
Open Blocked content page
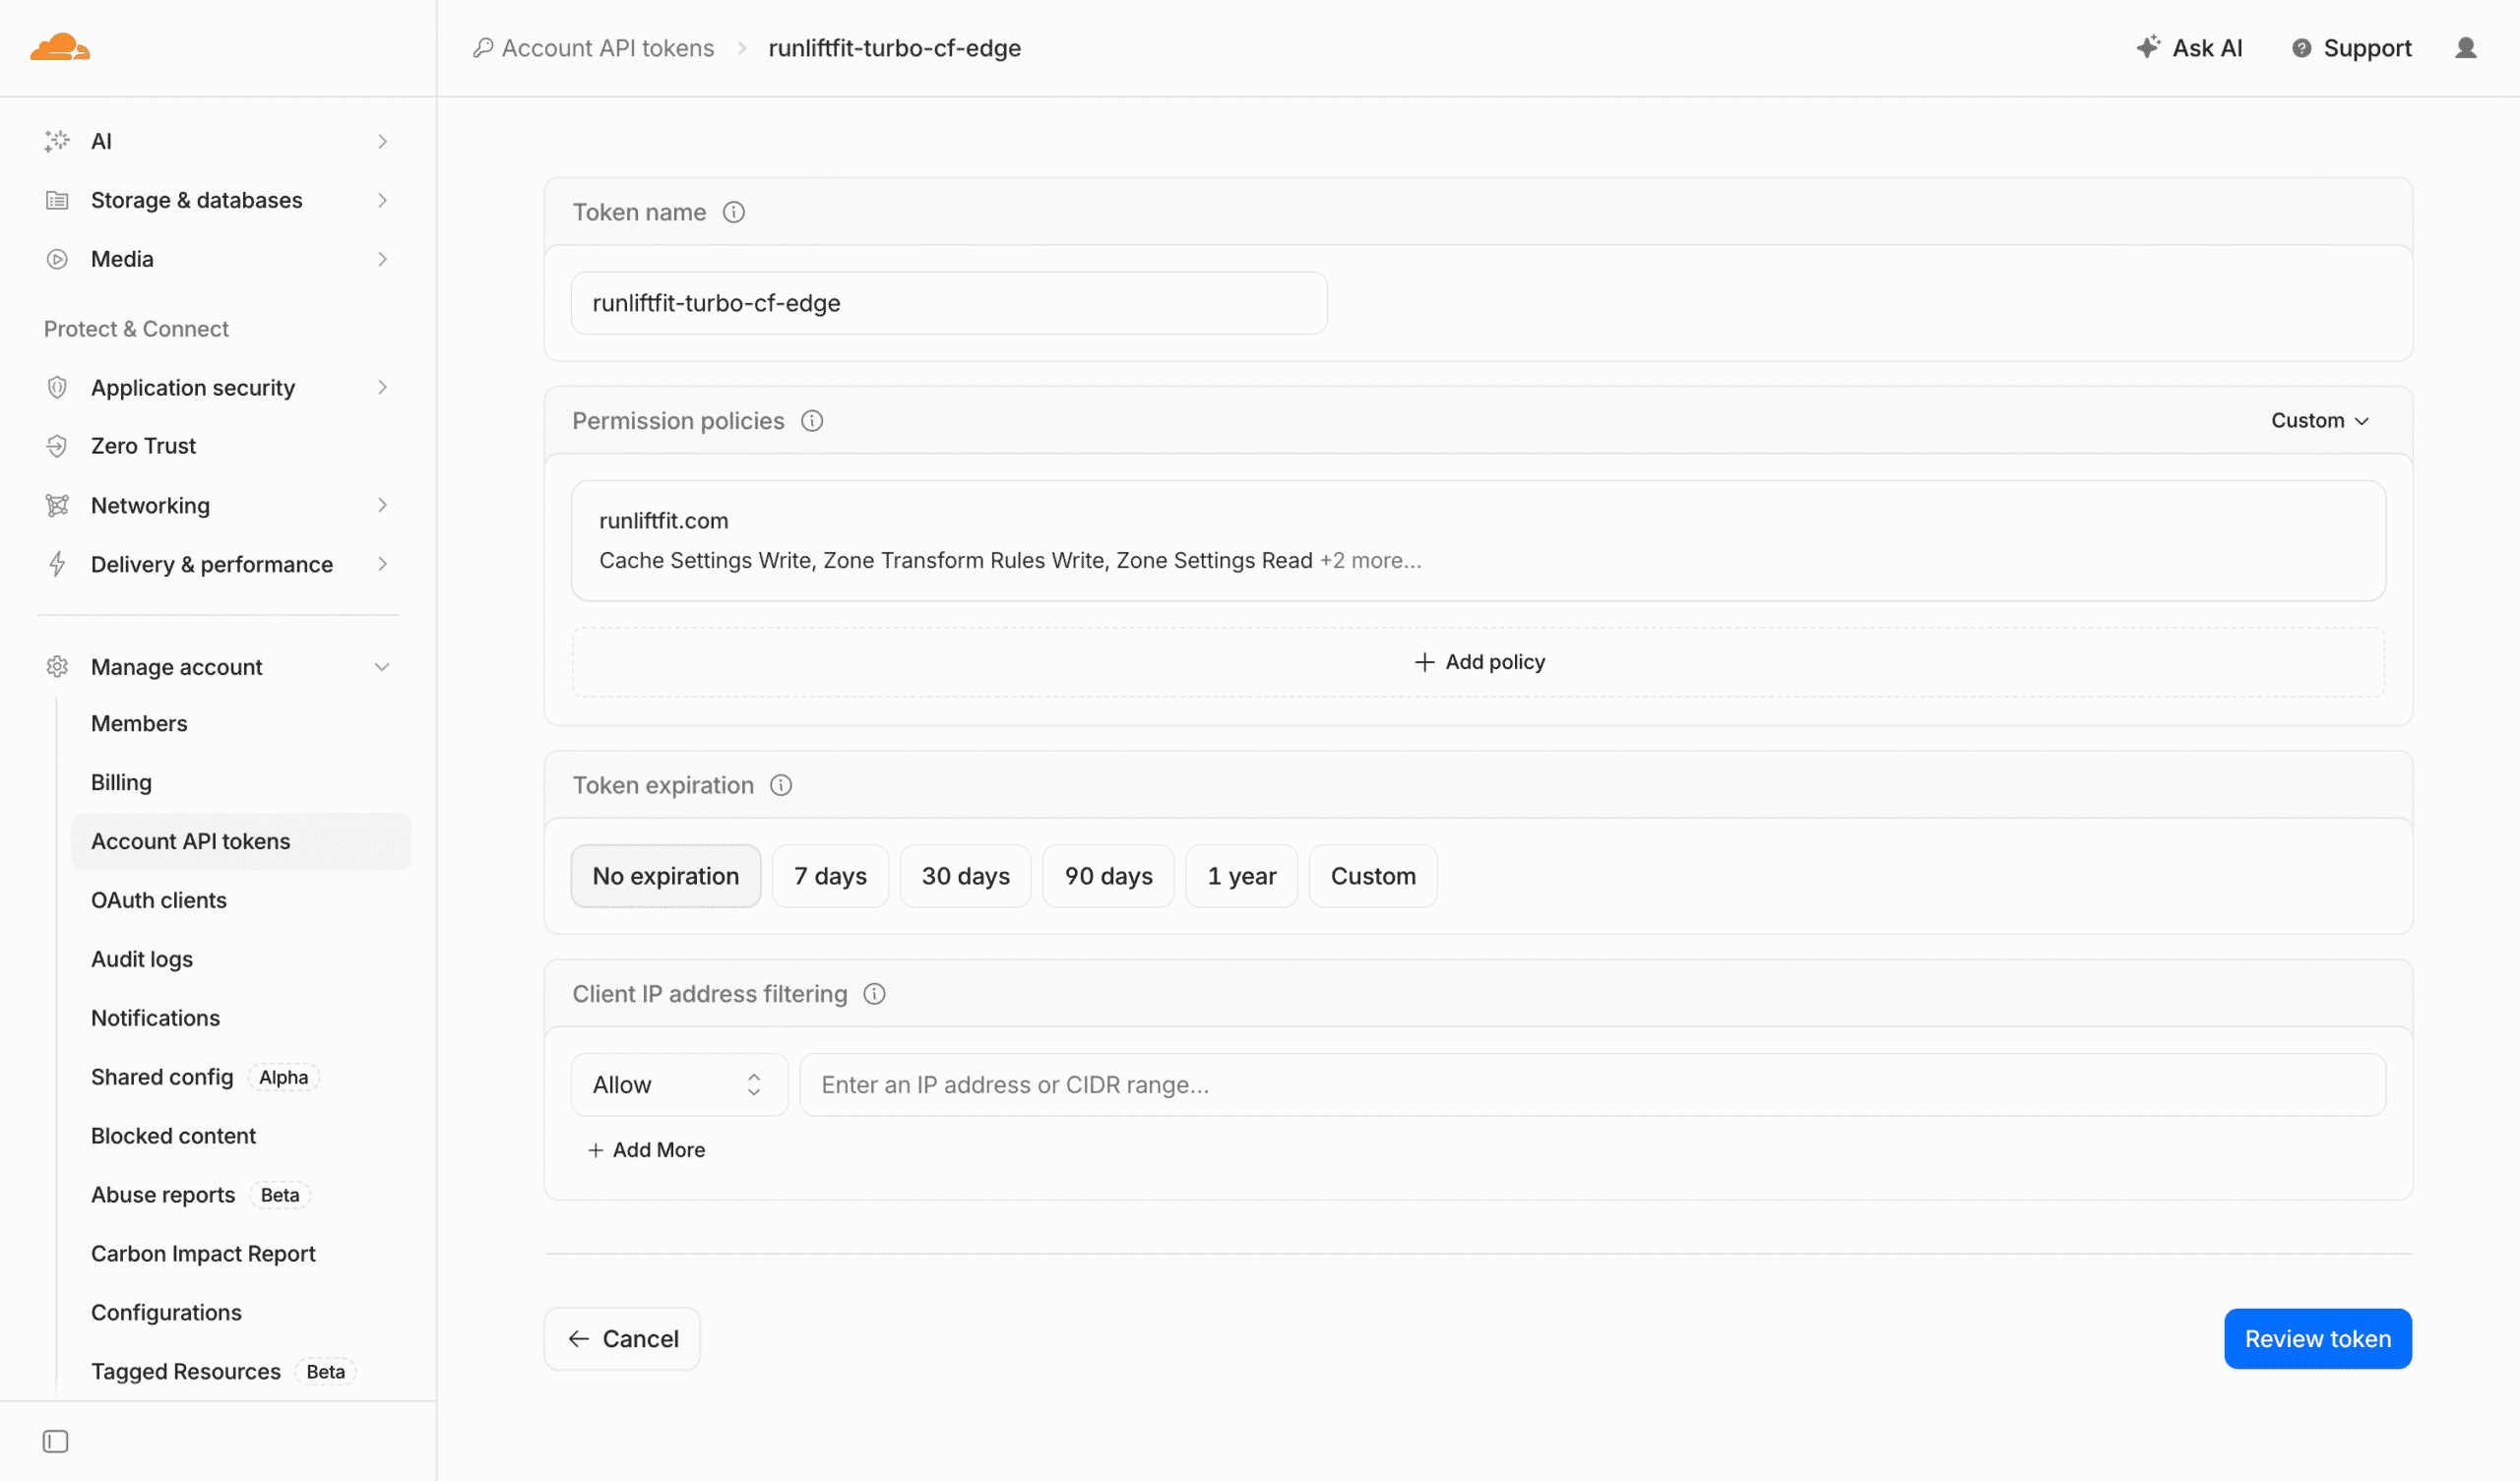click(x=173, y=1136)
